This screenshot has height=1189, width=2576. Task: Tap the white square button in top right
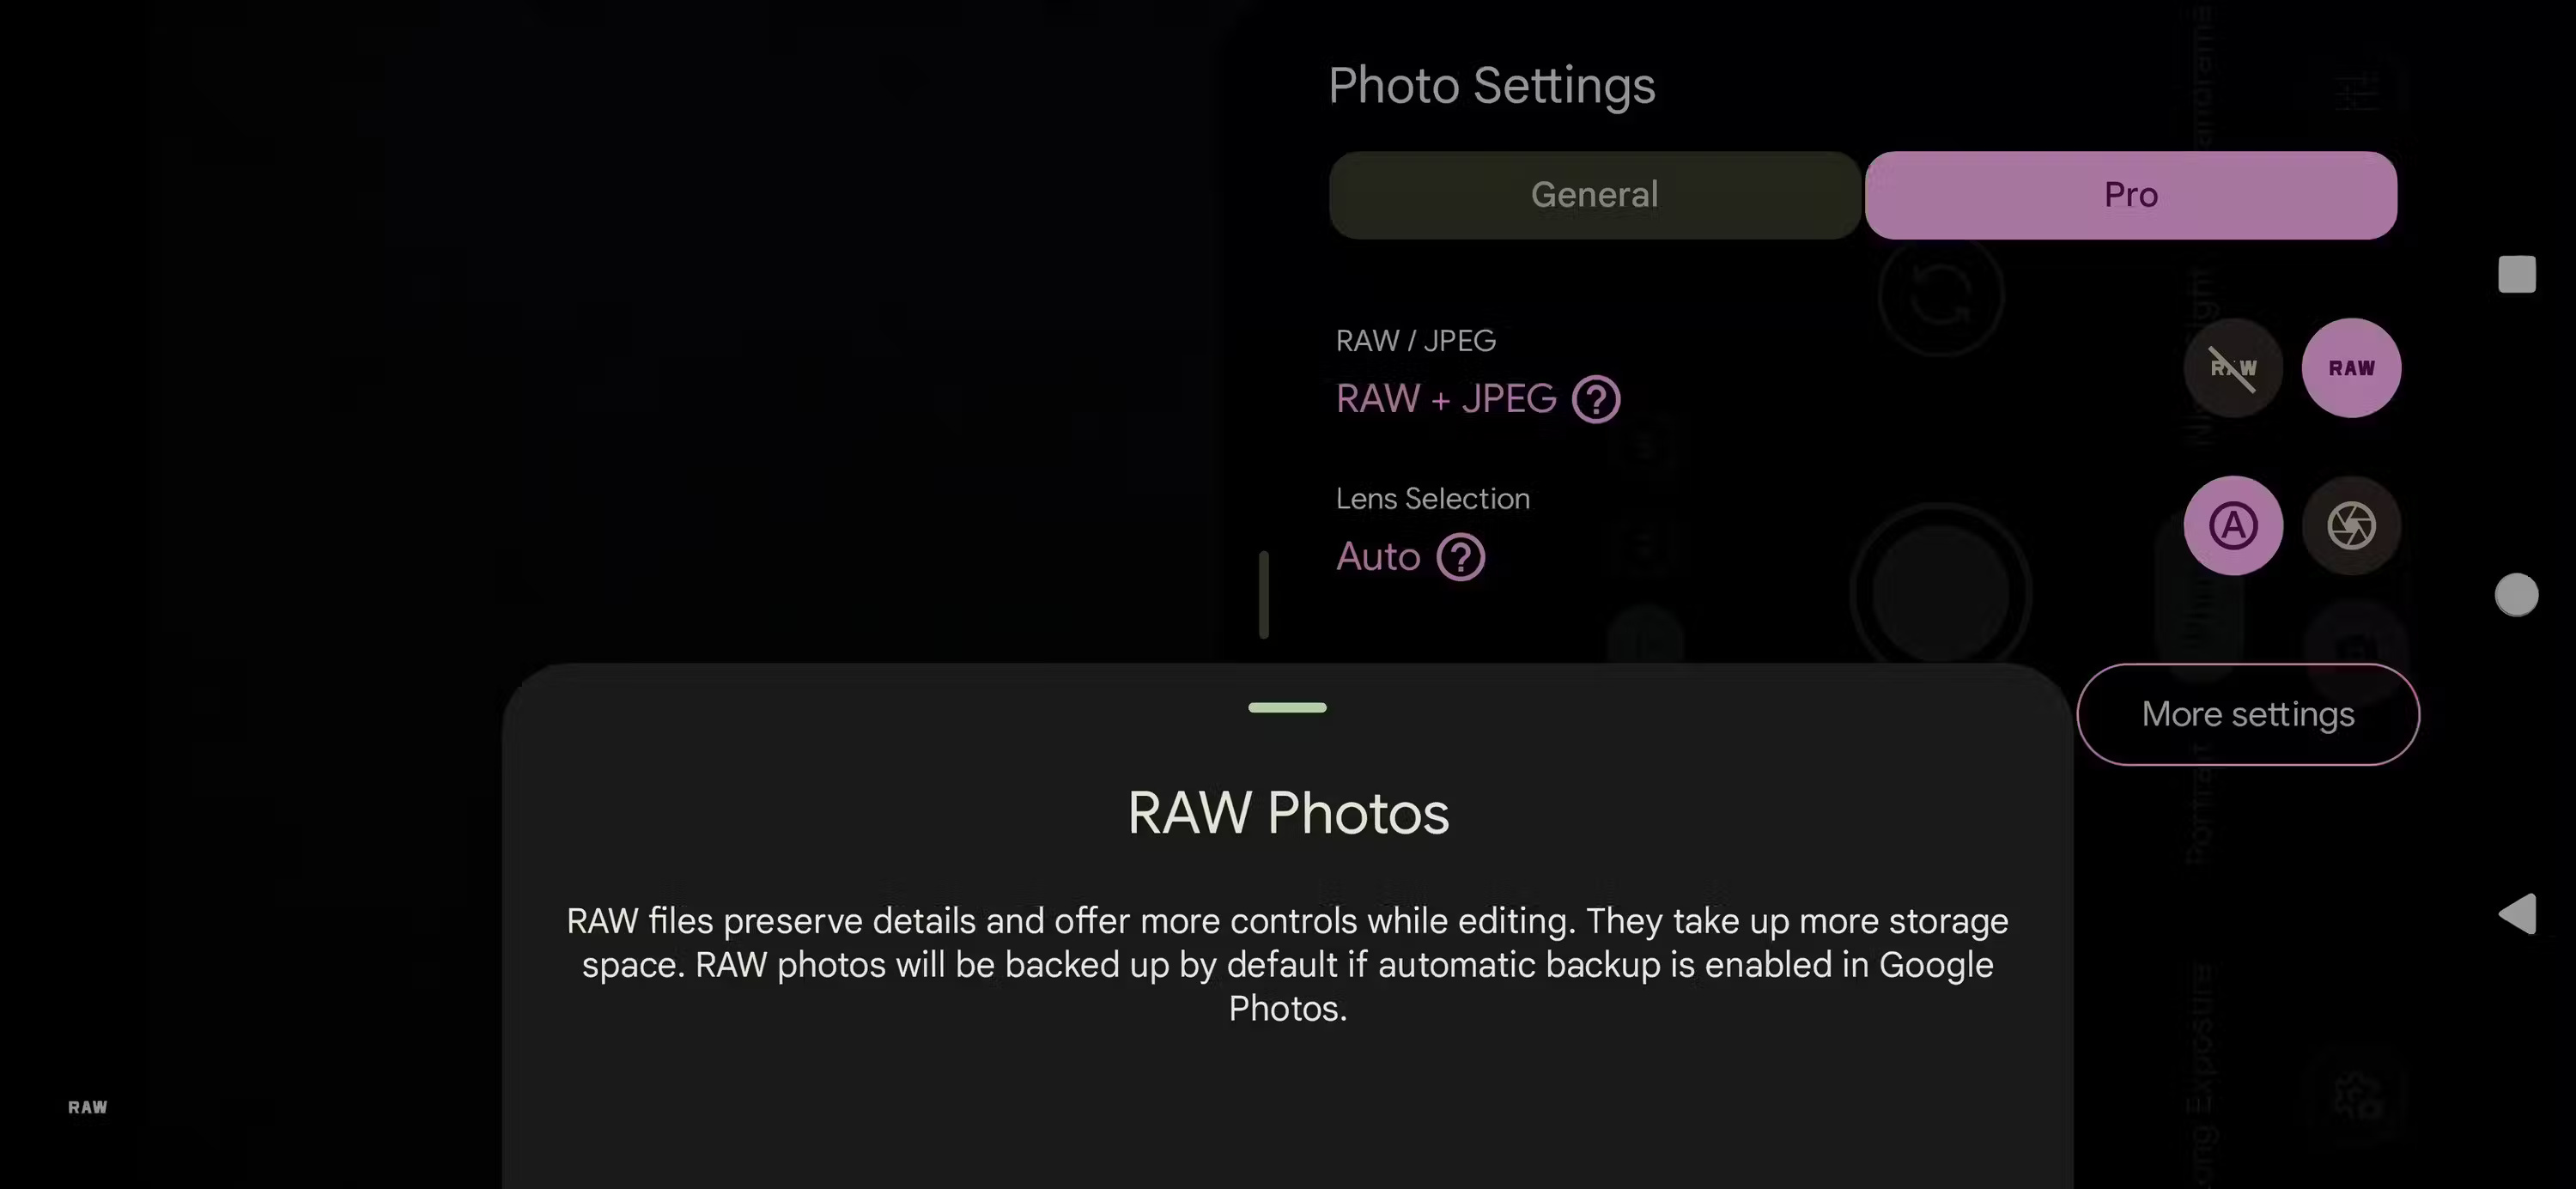2518,274
